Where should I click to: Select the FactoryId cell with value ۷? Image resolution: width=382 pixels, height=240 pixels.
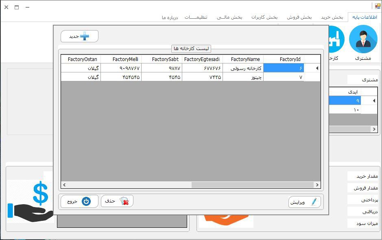point(284,77)
